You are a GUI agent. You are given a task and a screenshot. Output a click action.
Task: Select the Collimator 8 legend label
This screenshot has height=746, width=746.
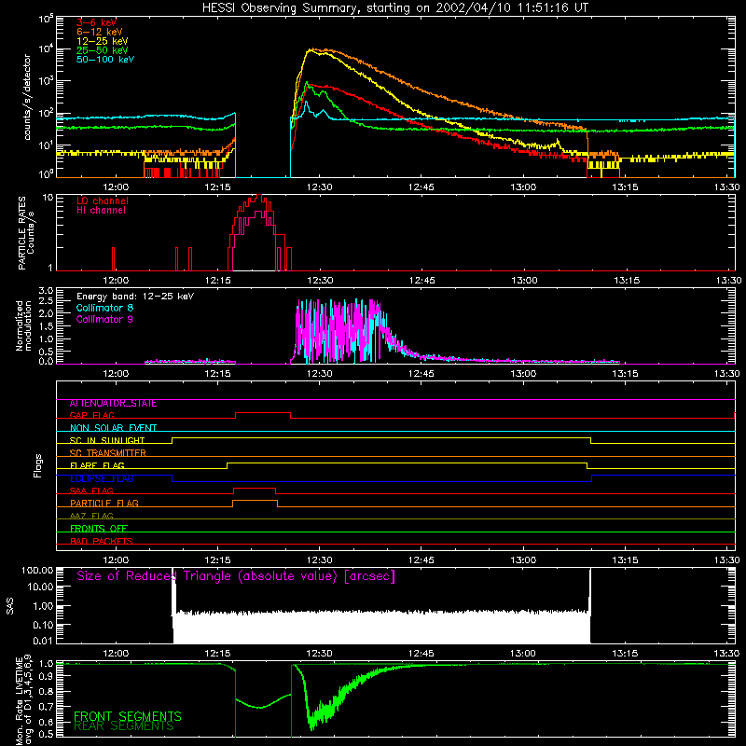(x=104, y=308)
